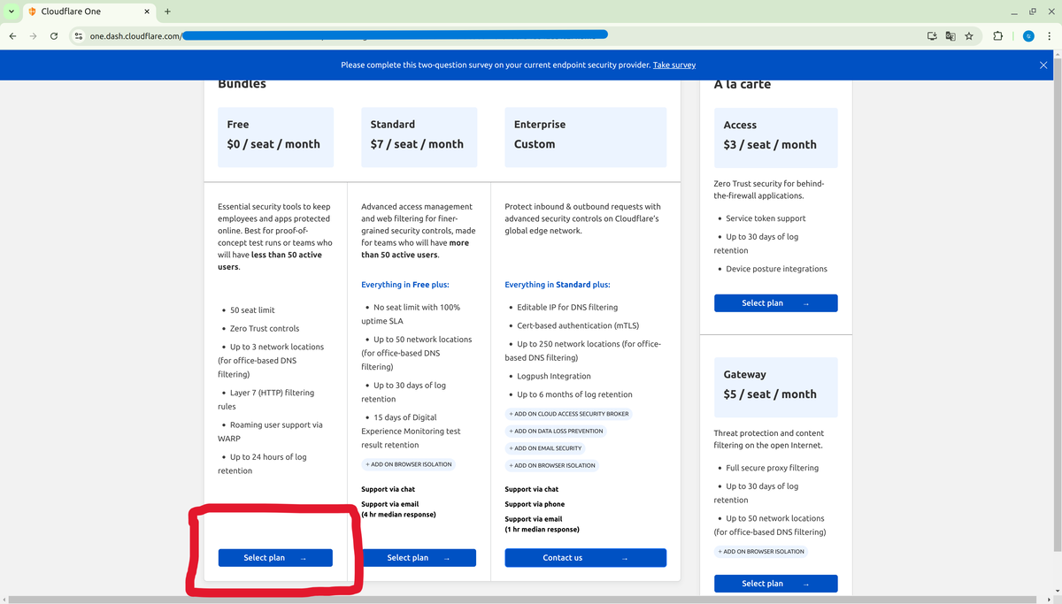Click Add on Cloud Access Security Broker
The height and width of the screenshot is (604, 1062).
[569, 414]
